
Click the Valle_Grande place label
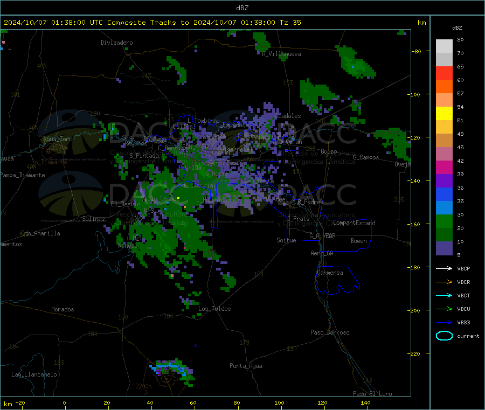[160, 199]
